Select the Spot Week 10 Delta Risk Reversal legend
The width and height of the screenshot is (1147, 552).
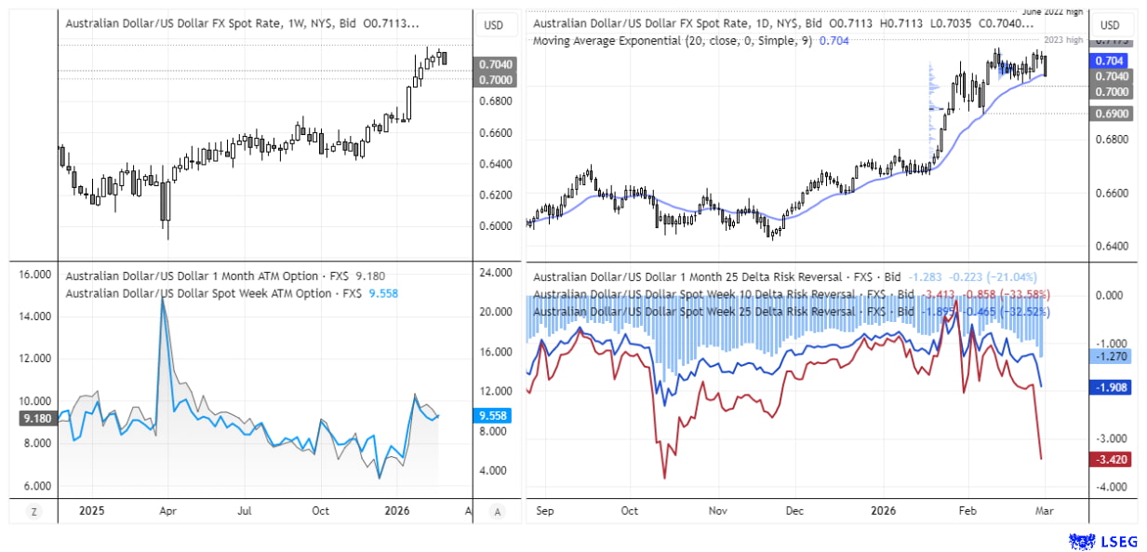705,294
